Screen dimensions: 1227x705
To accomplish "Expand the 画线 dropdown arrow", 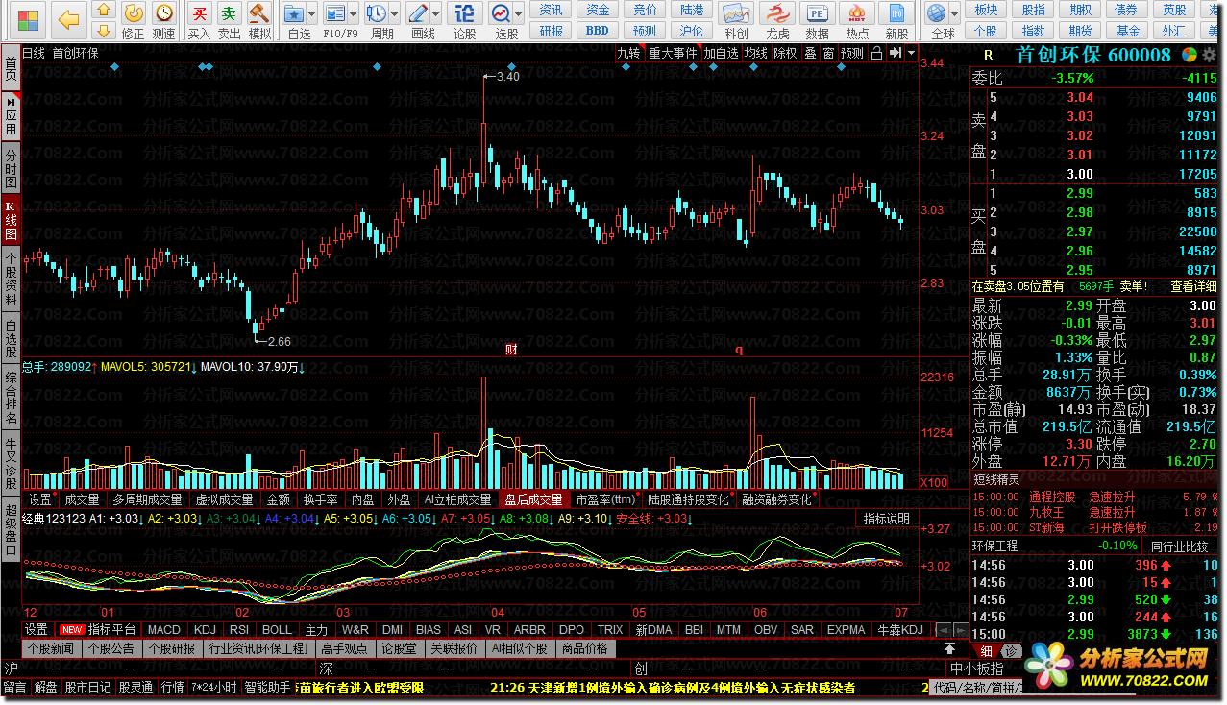I will (x=434, y=13).
